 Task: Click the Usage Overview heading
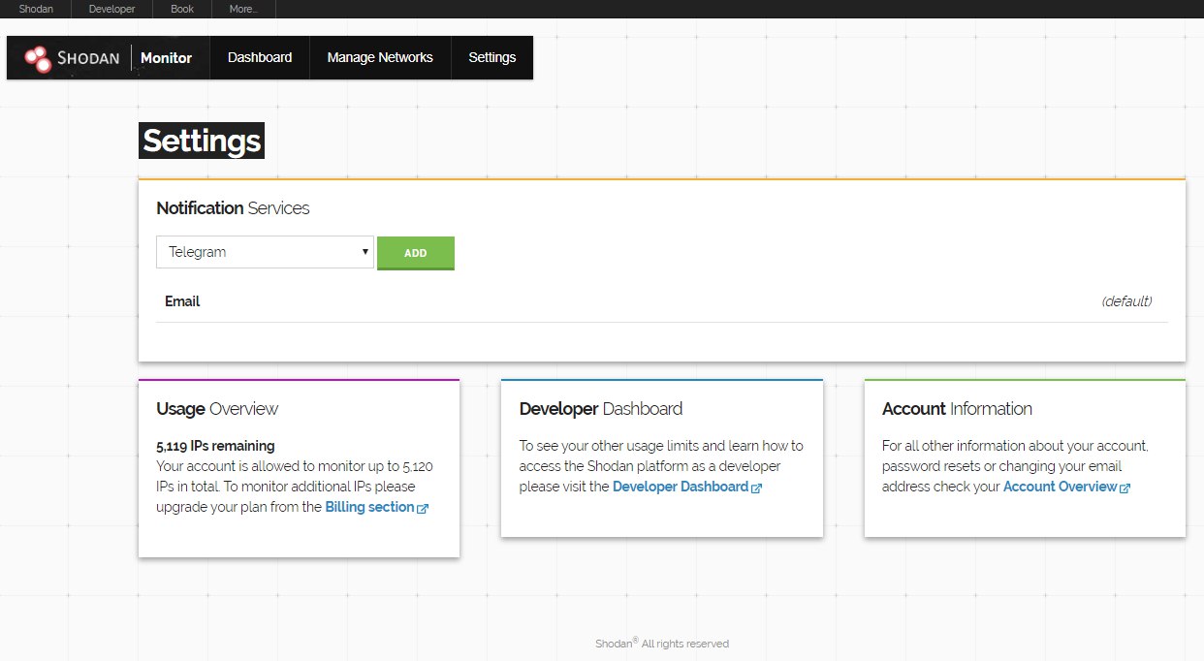click(217, 409)
